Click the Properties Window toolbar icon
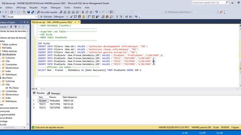 pyautogui.click(x=111, y=12)
